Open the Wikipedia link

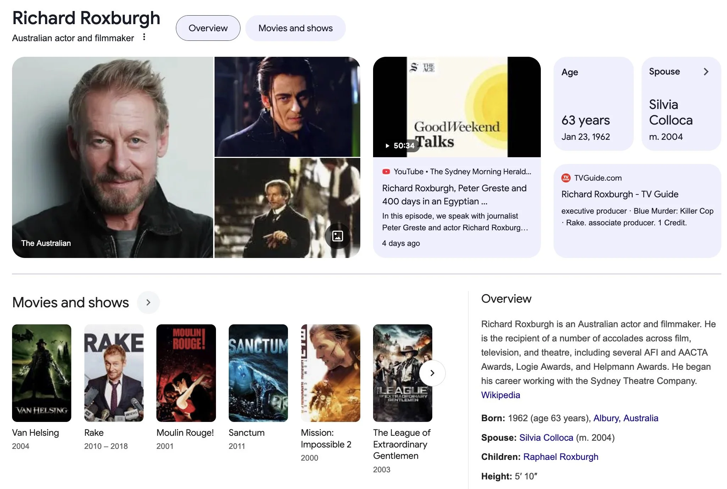pyautogui.click(x=500, y=395)
